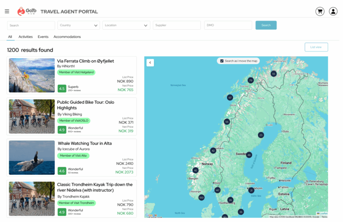The image size is (343, 222).
Task: Open the hamburger navigation menu
Action: pyautogui.click(x=7, y=11)
